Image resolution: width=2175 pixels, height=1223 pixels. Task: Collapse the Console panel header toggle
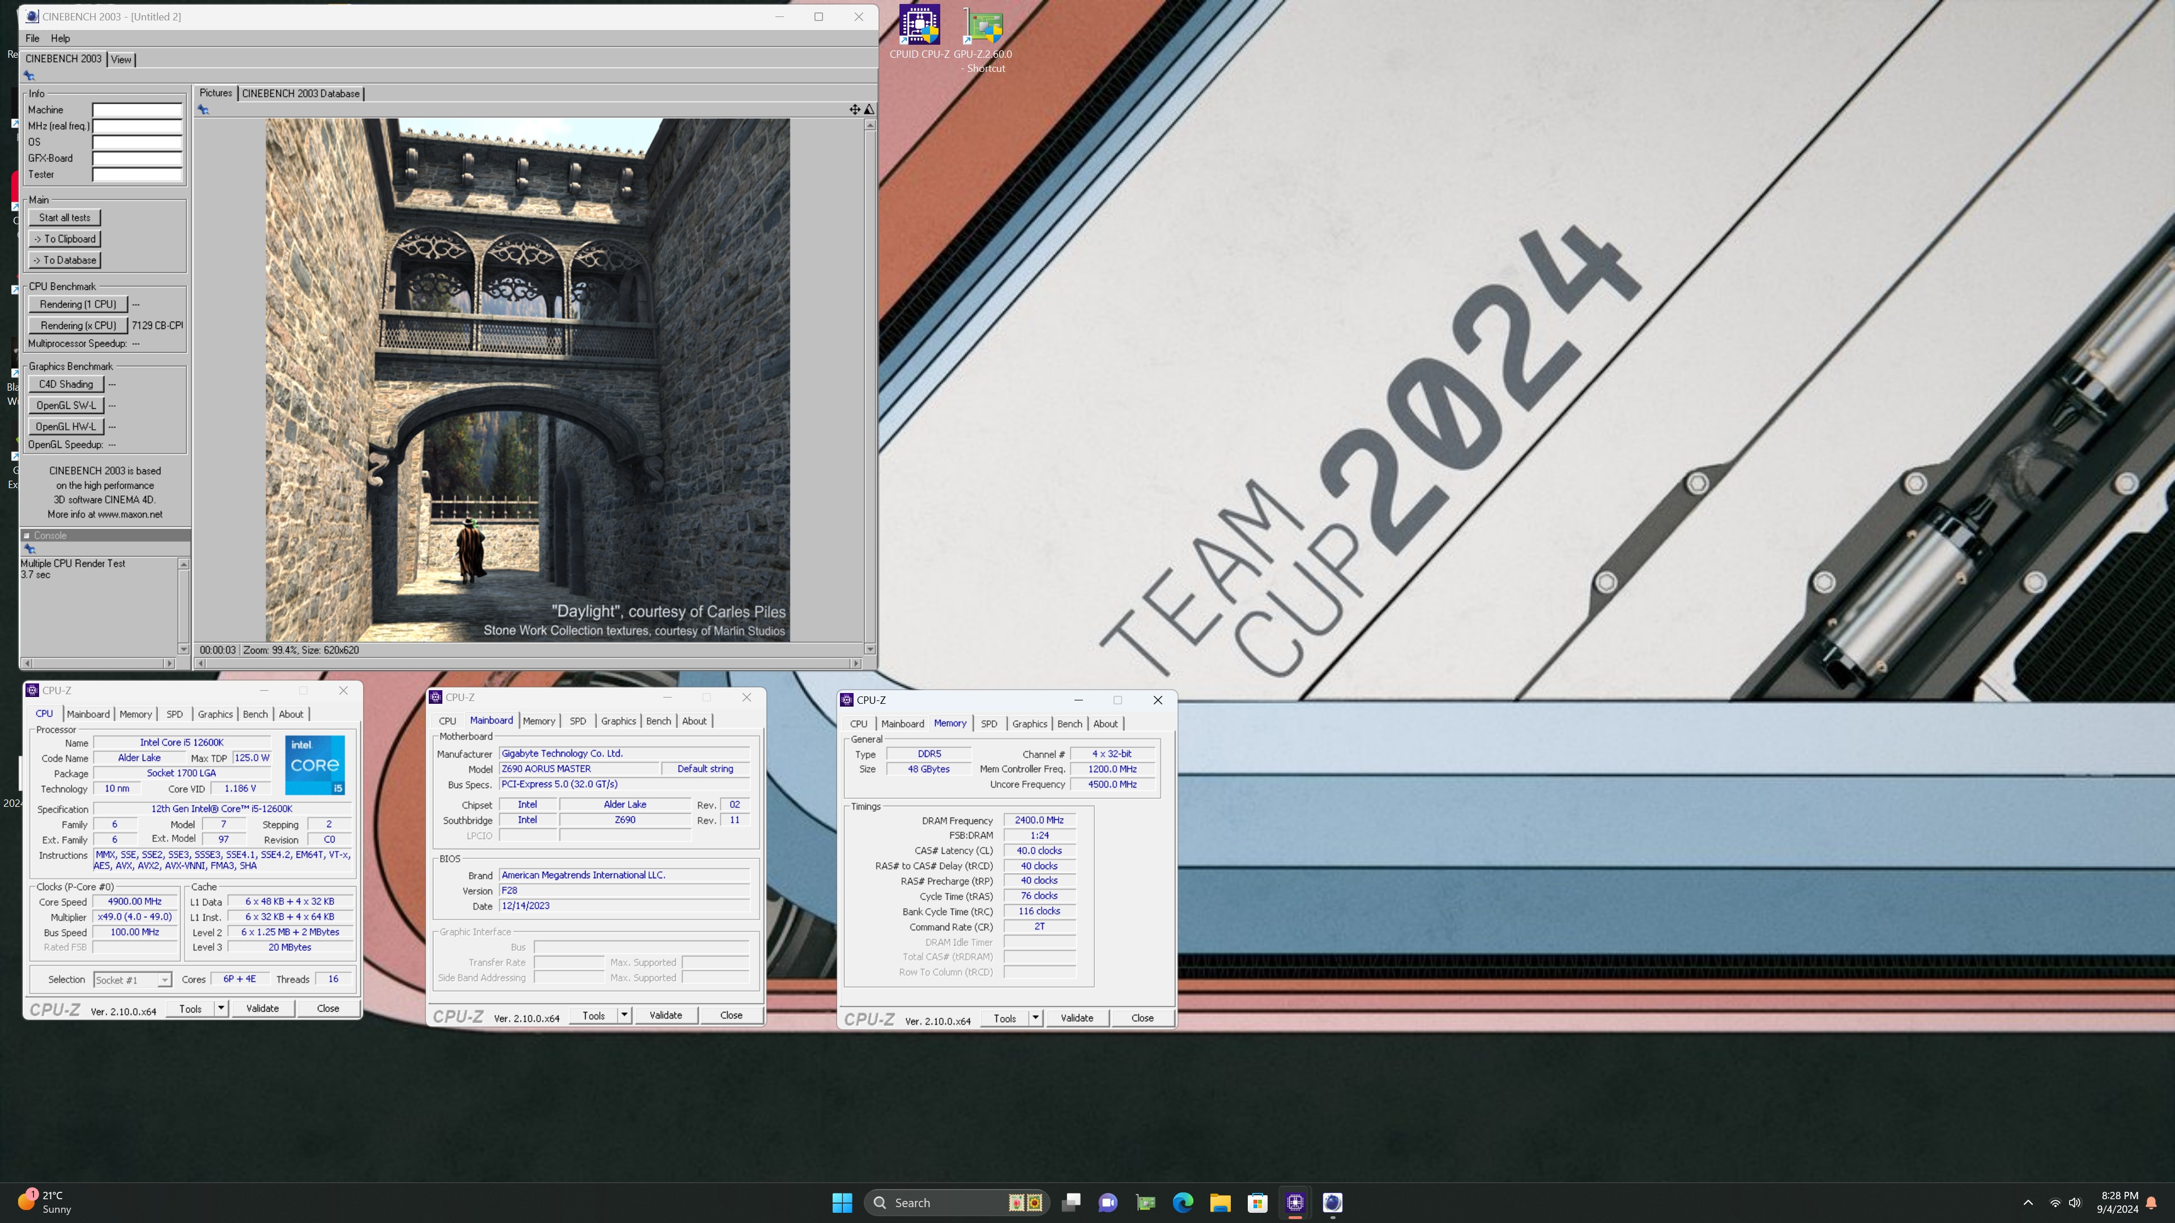[x=26, y=535]
